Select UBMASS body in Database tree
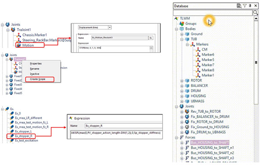 pos(197,101)
